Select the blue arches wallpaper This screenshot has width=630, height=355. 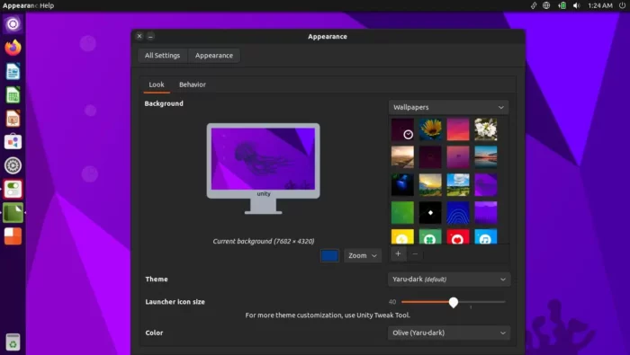click(458, 213)
